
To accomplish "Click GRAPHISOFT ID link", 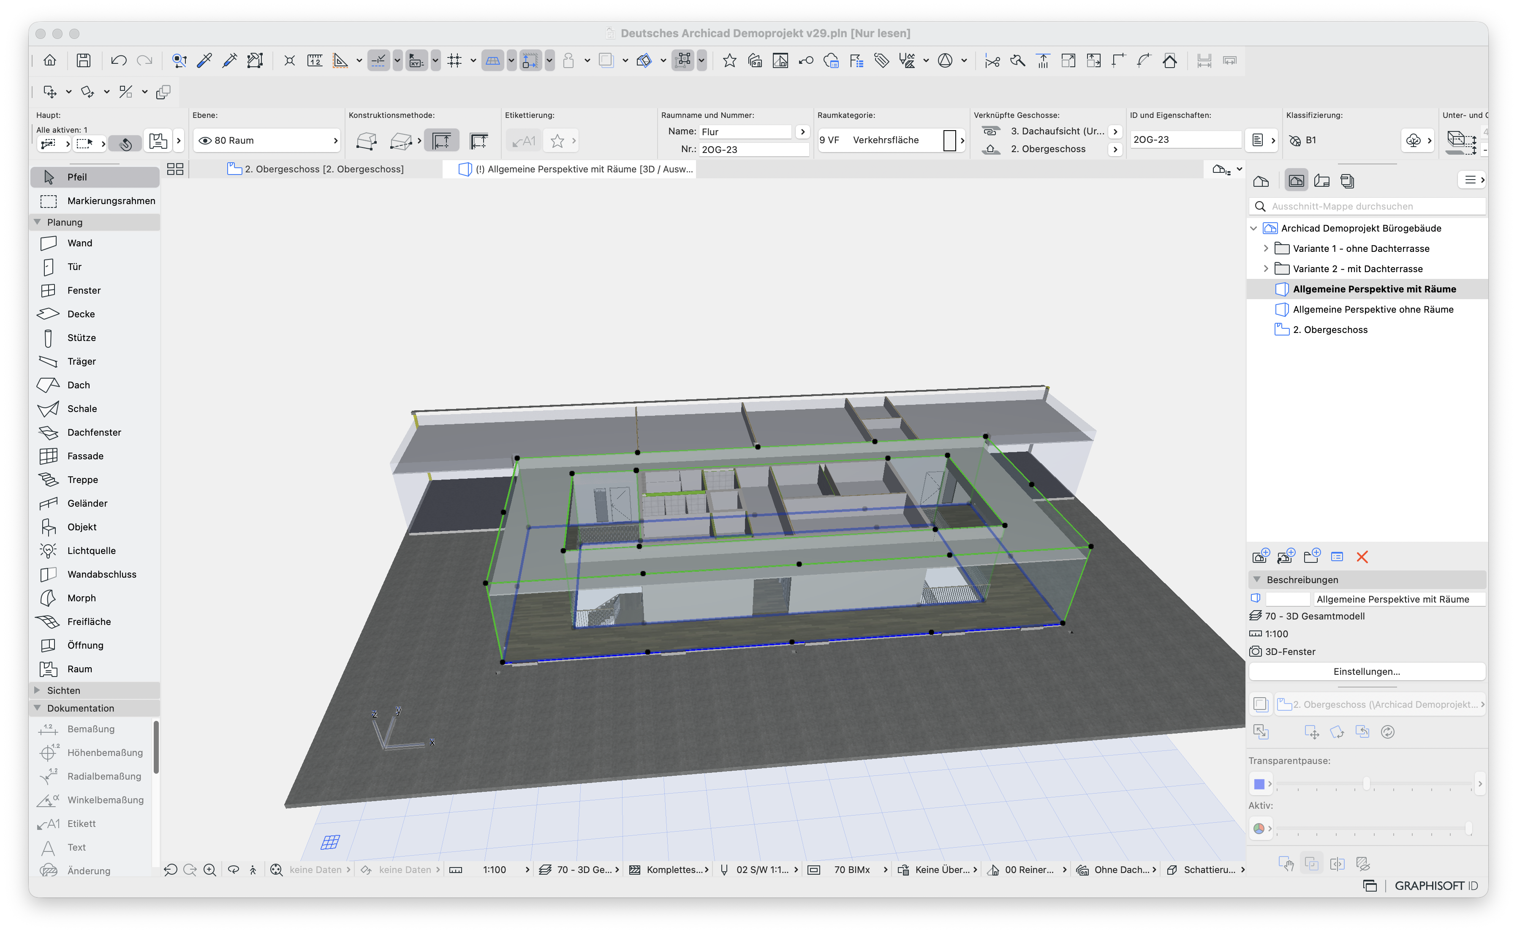I will click(1436, 886).
